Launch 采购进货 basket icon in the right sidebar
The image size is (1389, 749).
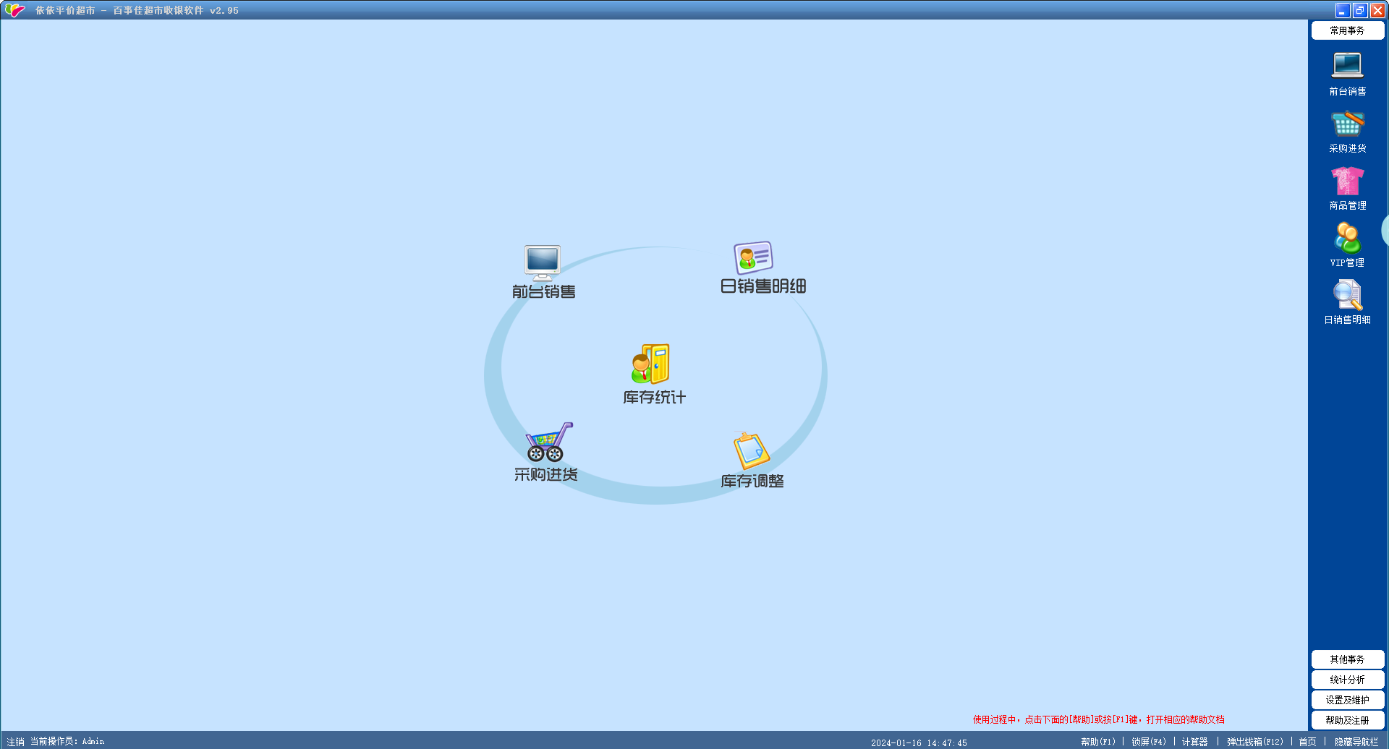[1347, 124]
